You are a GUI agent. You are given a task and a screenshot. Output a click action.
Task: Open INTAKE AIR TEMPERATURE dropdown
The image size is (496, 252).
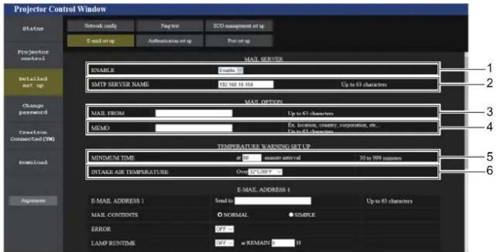click(265, 172)
